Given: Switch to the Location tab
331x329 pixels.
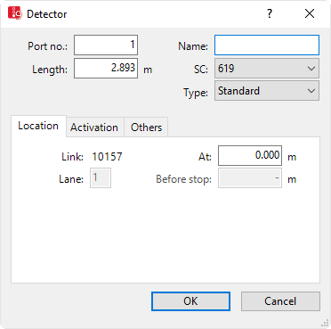Looking at the screenshot, I should 38,126.
